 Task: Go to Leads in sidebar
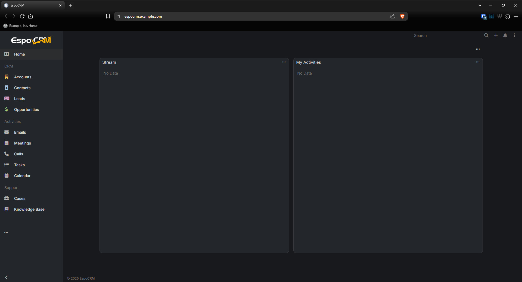click(x=20, y=99)
